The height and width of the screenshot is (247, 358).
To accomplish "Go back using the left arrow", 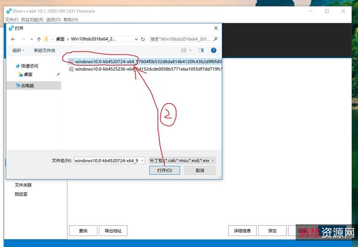I will tap(13, 39).
